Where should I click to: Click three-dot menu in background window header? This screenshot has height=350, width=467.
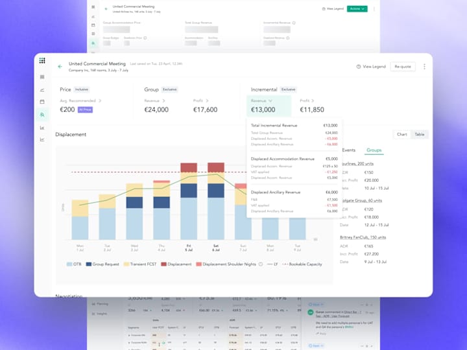pos(374,9)
